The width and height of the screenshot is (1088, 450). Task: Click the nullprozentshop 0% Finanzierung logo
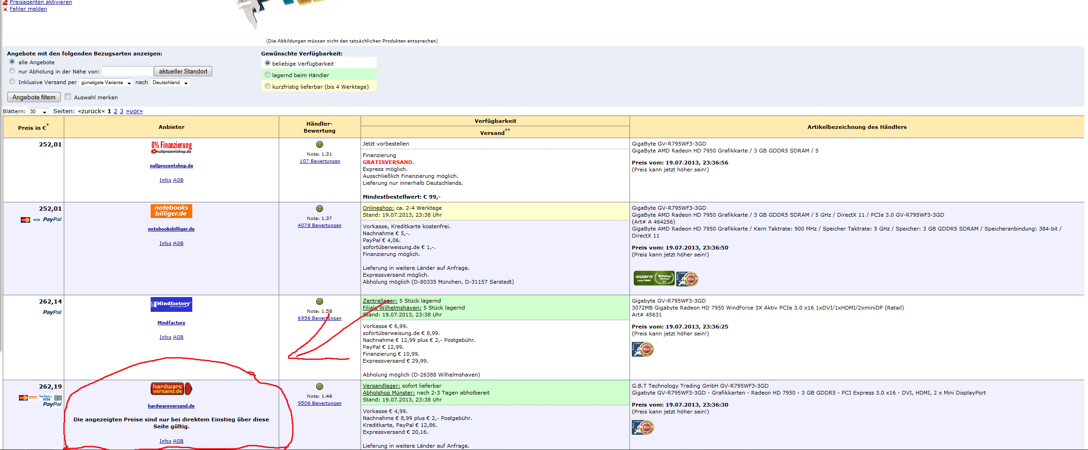[x=171, y=148]
